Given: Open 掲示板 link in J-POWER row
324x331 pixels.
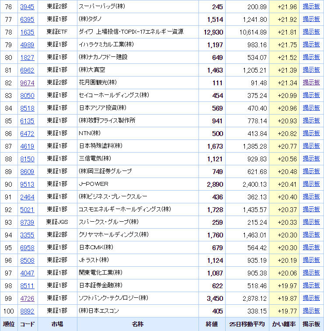Looking at the screenshot, I should pos(311,184).
